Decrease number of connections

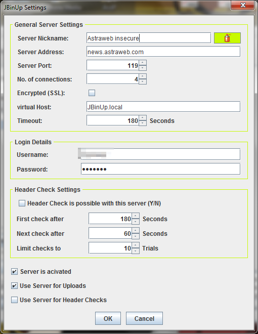click(143, 81)
